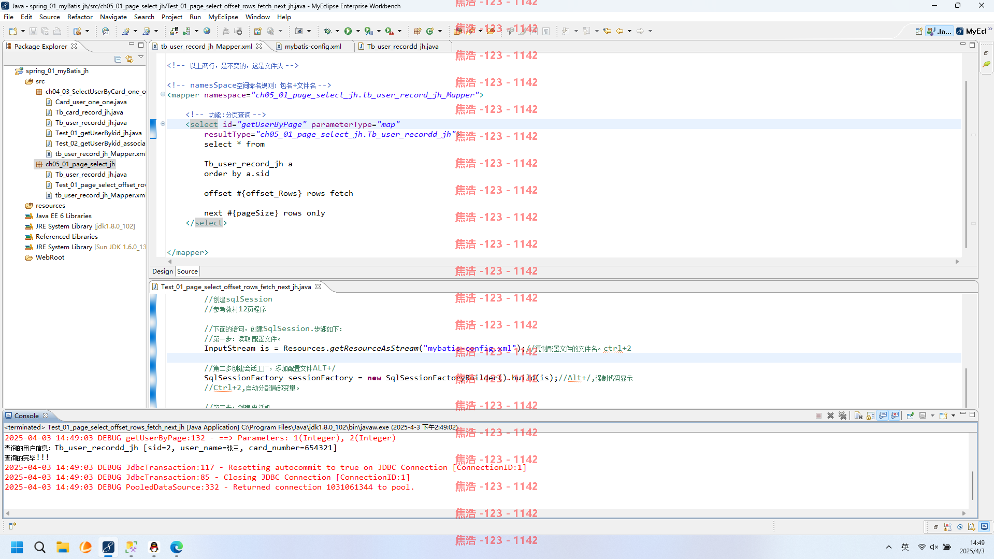The image size is (994, 559).
Task: Open Display Selected Console dropdown arrow
Action: point(932,415)
